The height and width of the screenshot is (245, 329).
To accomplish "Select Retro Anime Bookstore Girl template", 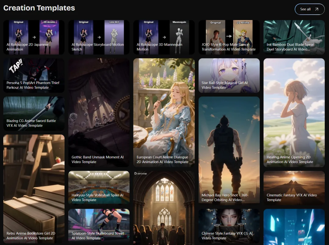I will click(x=34, y=189).
